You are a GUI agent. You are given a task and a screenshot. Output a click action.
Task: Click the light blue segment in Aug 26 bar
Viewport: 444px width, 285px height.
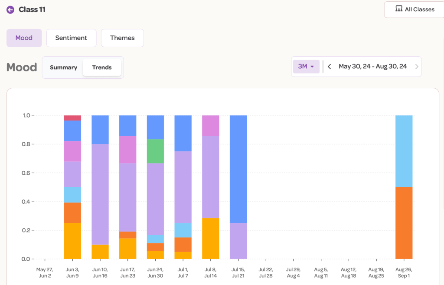[404, 151]
